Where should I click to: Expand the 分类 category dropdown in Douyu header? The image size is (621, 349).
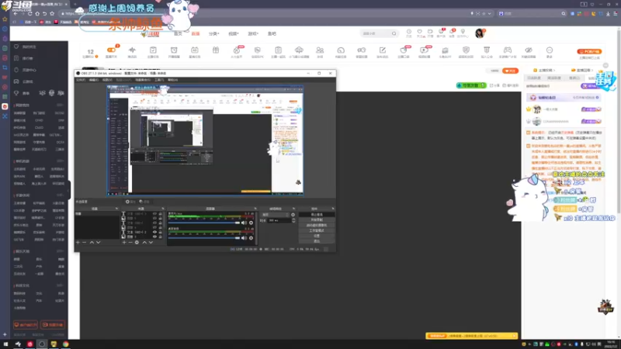click(214, 33)
